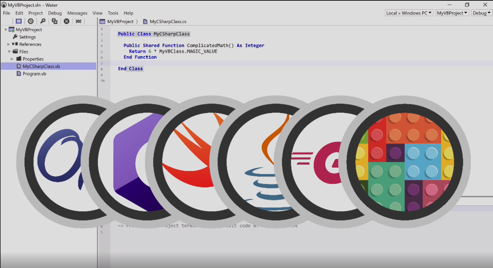Collapse the MyVBProject tree node
This screenshot has height=268, width=493.
pos(5,30)
